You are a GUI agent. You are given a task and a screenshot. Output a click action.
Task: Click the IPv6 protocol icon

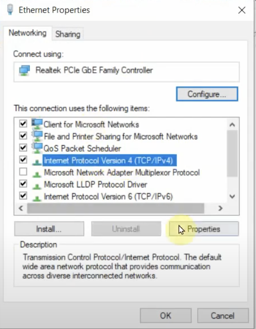click(x=37, y=198)
